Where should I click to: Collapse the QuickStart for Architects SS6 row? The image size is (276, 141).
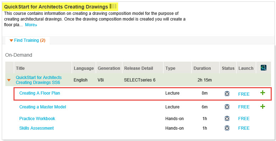coord(9,80)
